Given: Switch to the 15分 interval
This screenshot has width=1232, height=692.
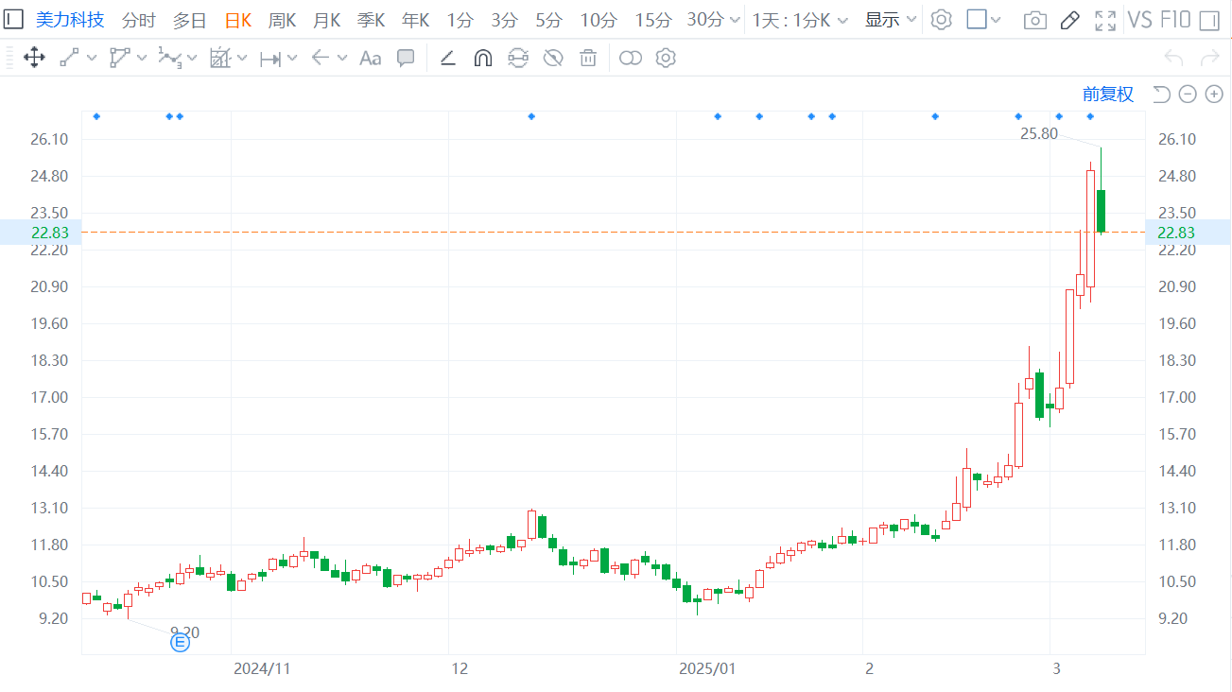Looking at the screenshot, I should [x=652, y=20].
